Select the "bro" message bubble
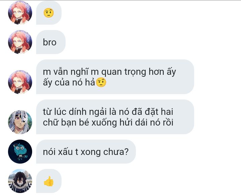 point(51,42)
